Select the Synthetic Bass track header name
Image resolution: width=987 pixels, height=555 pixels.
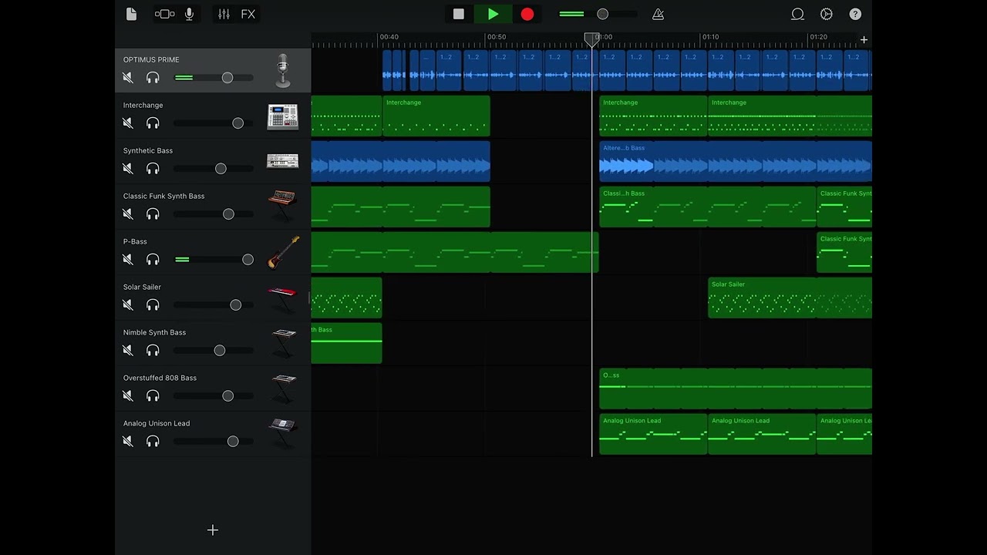148,150
